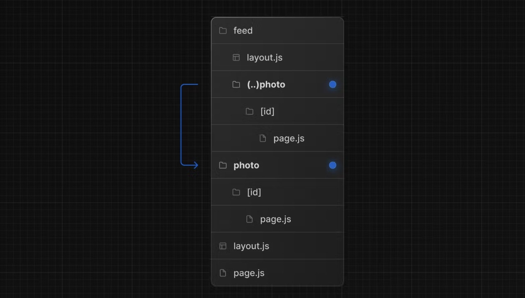Click folder icon of [id] under (..)photo
The width and height of the screenshot is (525, 298).
249,111
